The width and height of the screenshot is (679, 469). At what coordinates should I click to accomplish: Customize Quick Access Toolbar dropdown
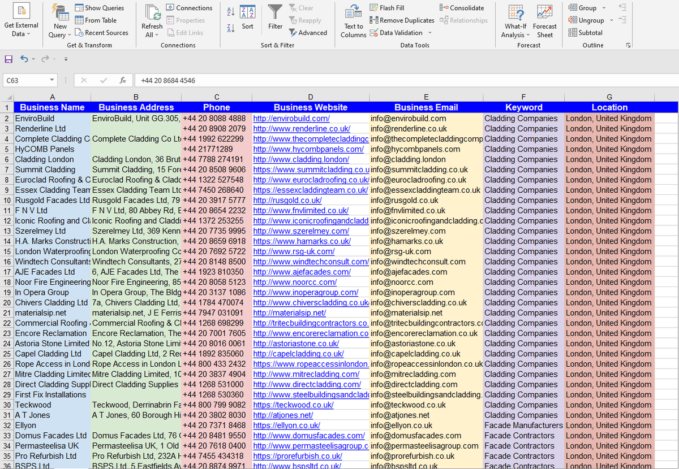point(66,59)
